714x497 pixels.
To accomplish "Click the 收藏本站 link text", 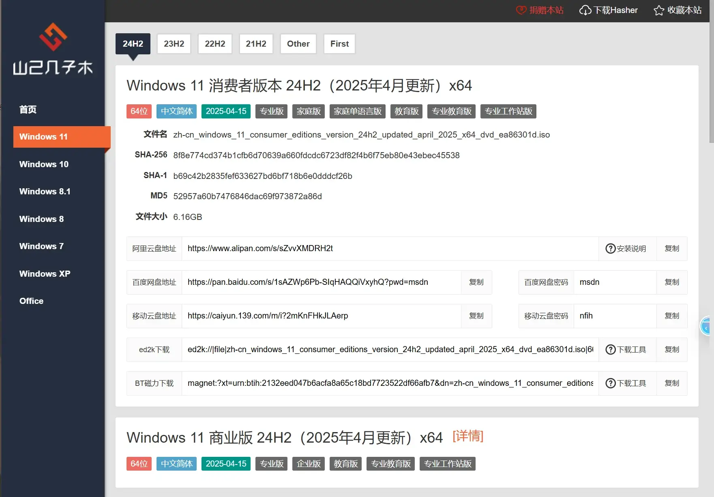I will (x=684, y=10).
